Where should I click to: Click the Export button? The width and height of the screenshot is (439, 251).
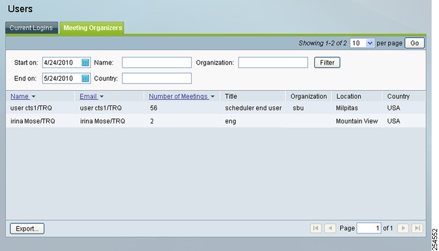pyautogui.click(x=27, y=228)
